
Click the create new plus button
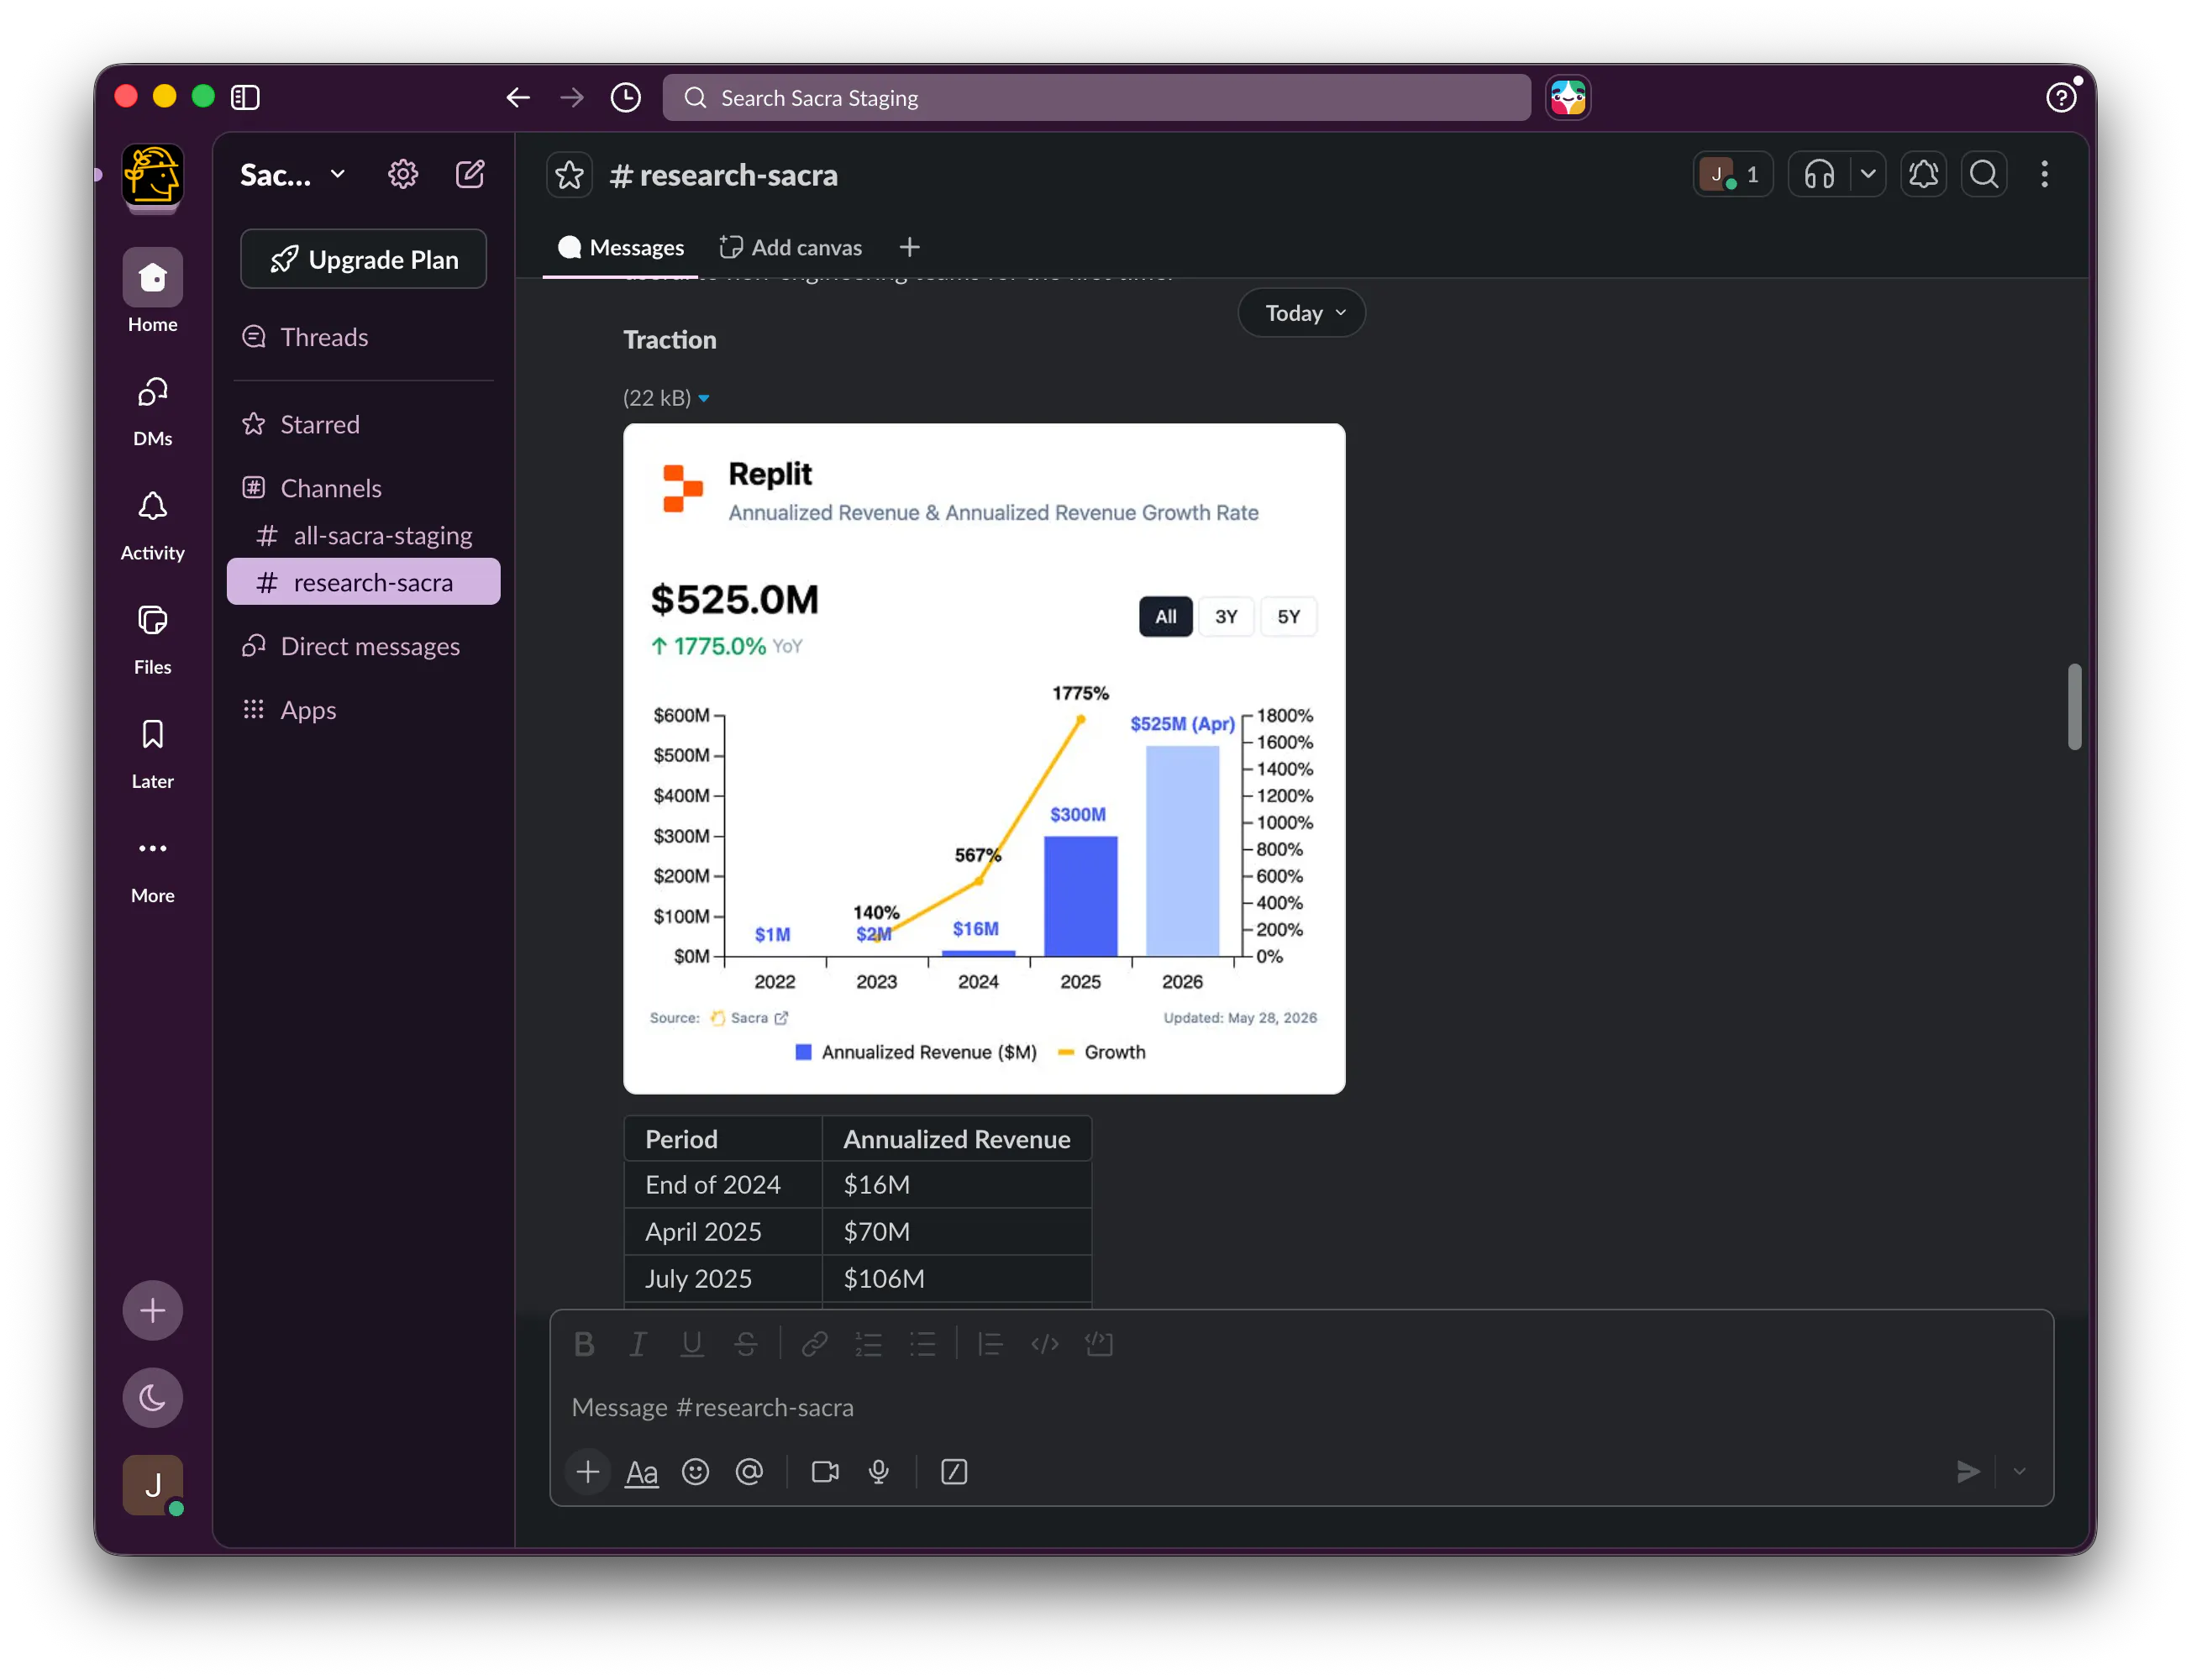click(152, 1310)
